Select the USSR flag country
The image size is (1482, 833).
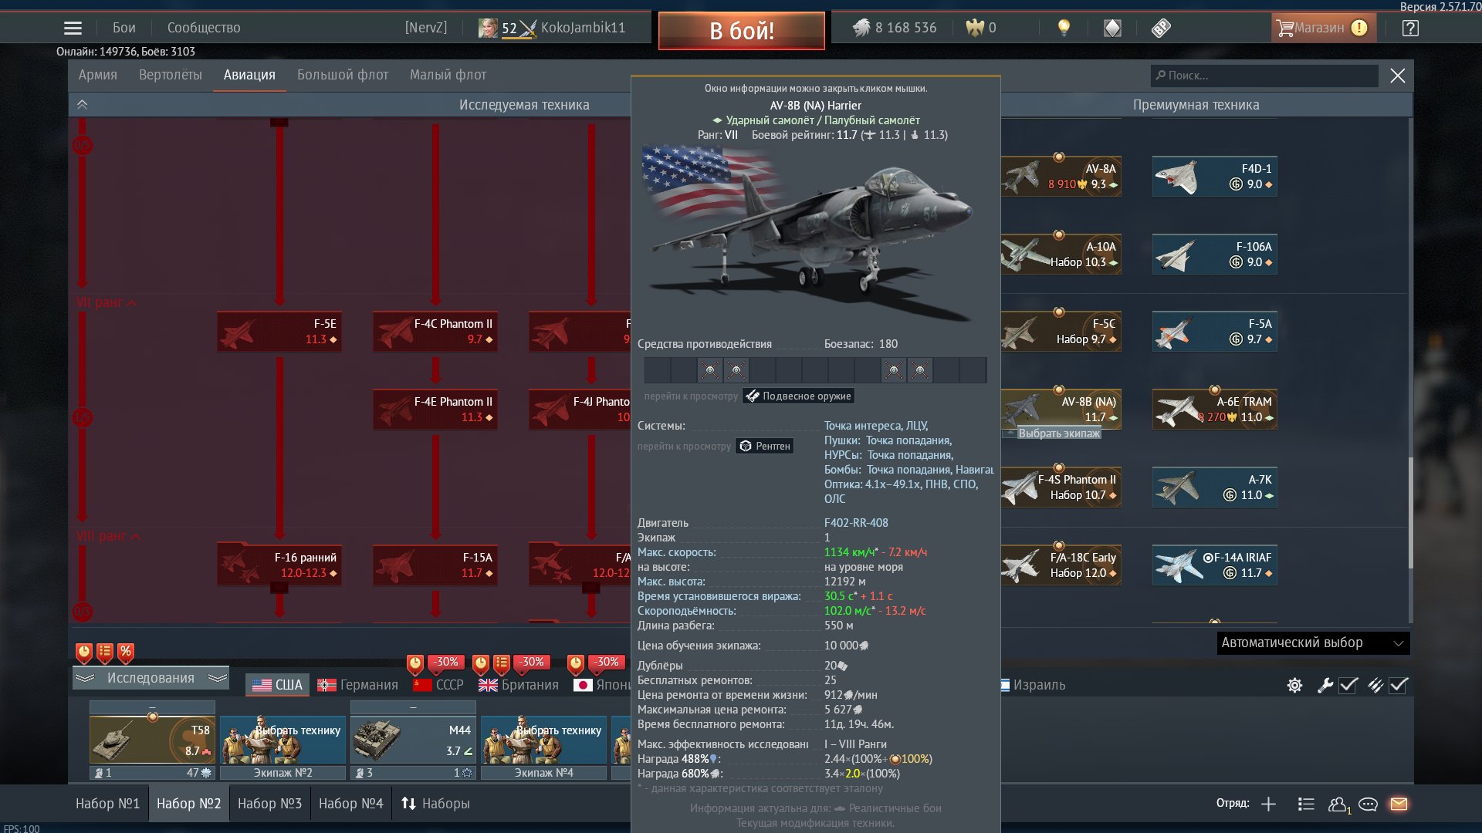(x=438, y=685)
